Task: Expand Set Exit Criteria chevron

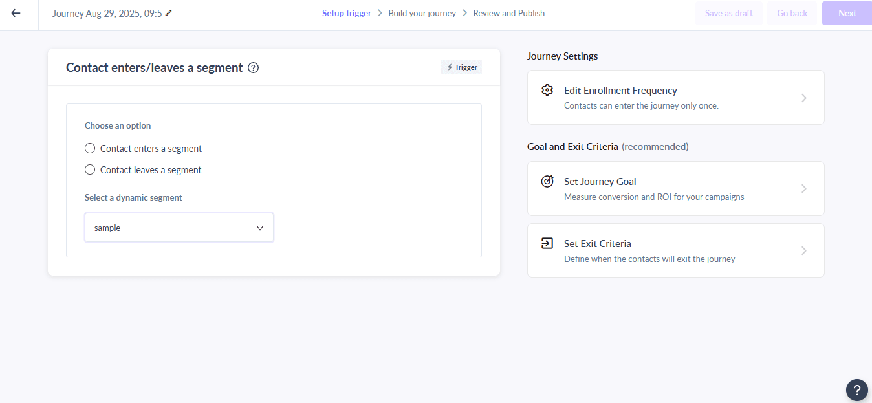Action: tap(804, 251)
